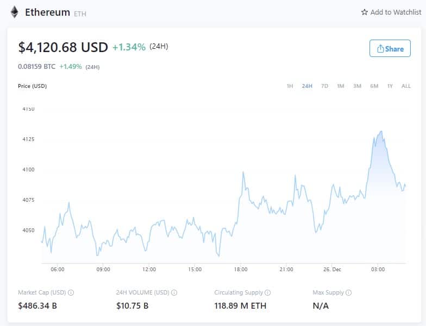Click the ETH ticker label
Screen dimensions: 426x326
click(x=80, y=14)
